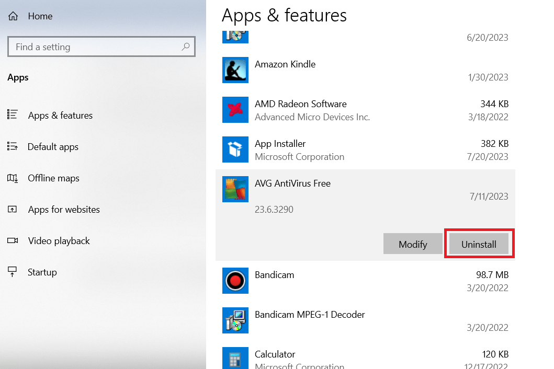This screenshot has width=554, height=369.
Task: Select the Bandicam app entry
Action: (365, 281)
